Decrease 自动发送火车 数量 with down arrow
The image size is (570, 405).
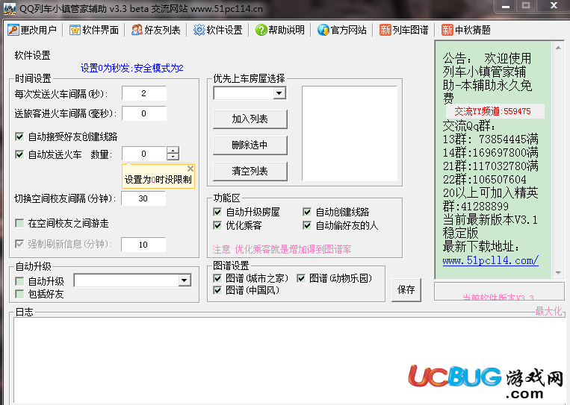tap(173, 157)
